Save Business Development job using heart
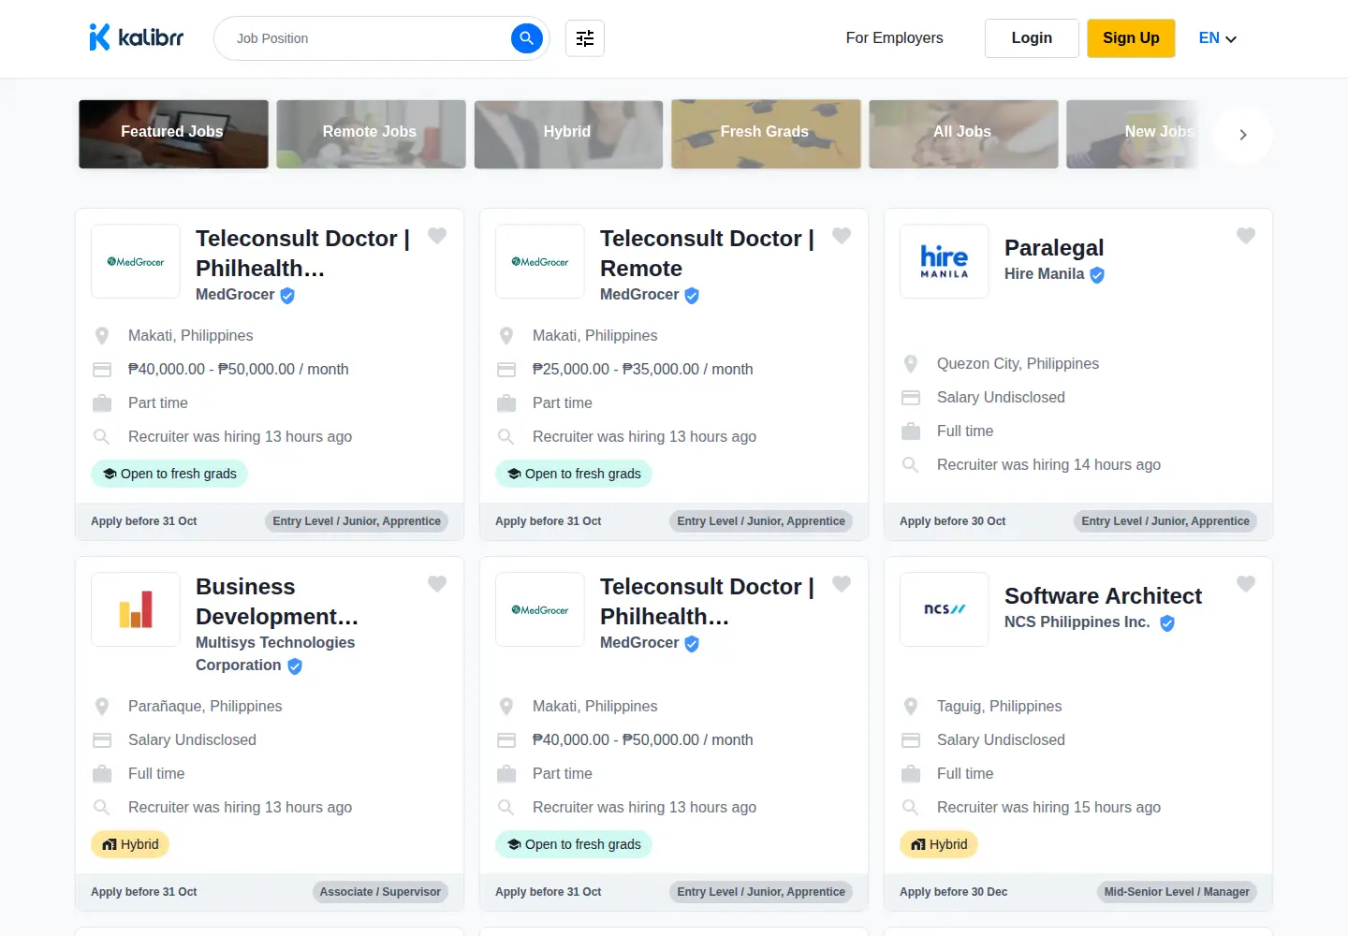1348x936 pixels. tap(437, 584)
